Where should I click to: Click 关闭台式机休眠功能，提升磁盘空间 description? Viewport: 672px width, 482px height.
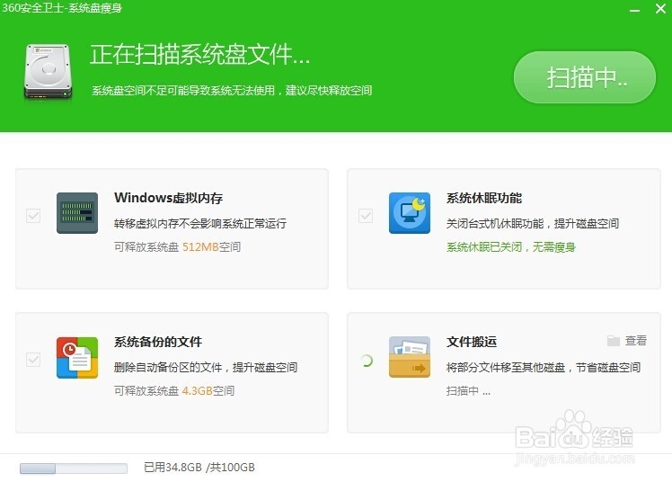[532, 223]
